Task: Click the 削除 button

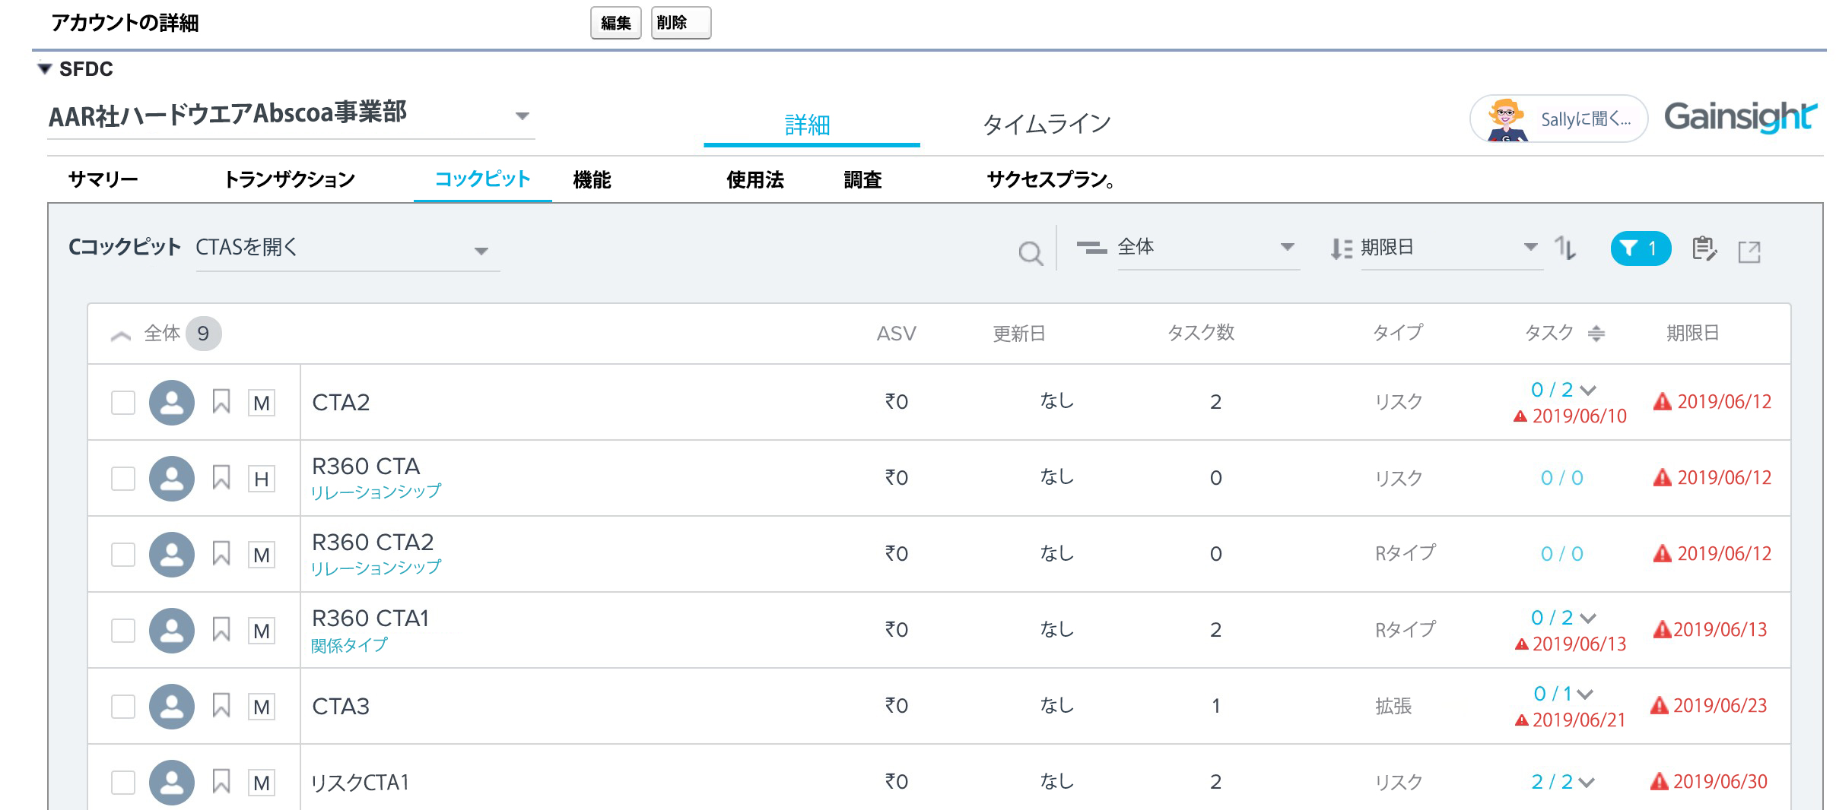Action: point(681,23)
